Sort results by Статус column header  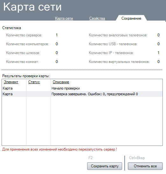coord(34,82)
